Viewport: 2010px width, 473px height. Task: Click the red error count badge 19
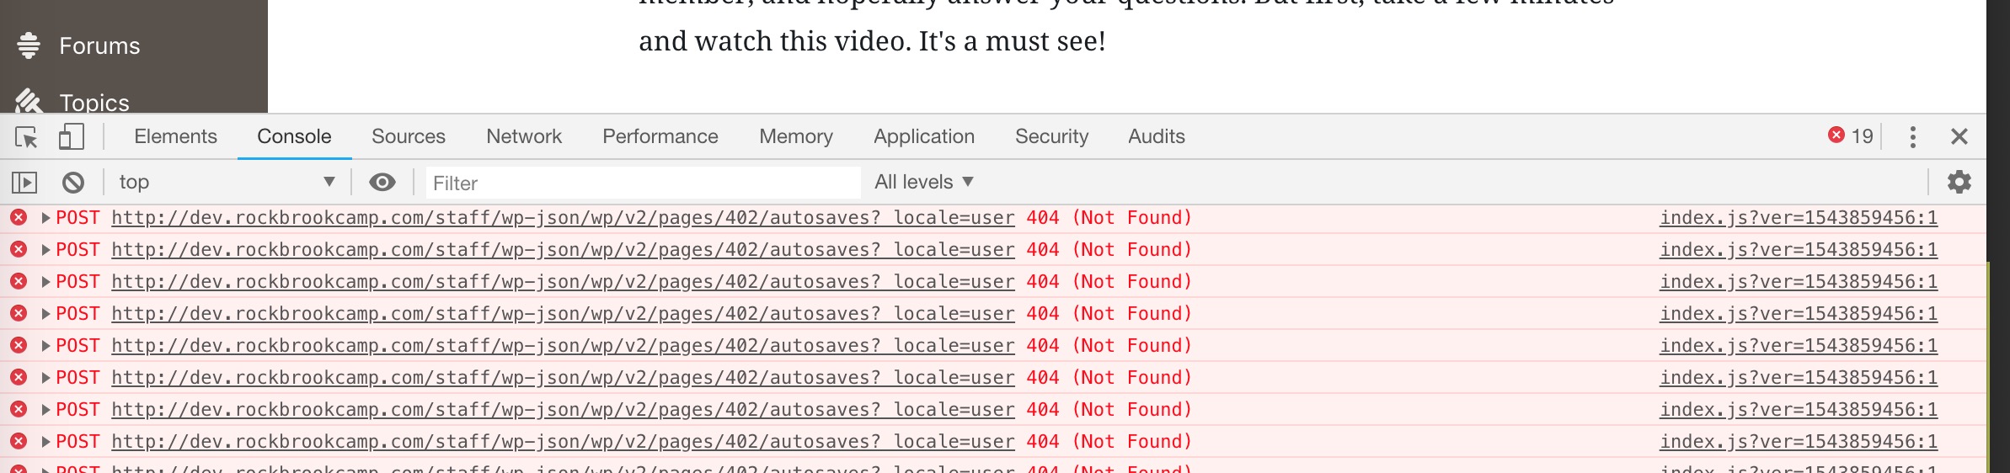click(x=1851, y=136)
